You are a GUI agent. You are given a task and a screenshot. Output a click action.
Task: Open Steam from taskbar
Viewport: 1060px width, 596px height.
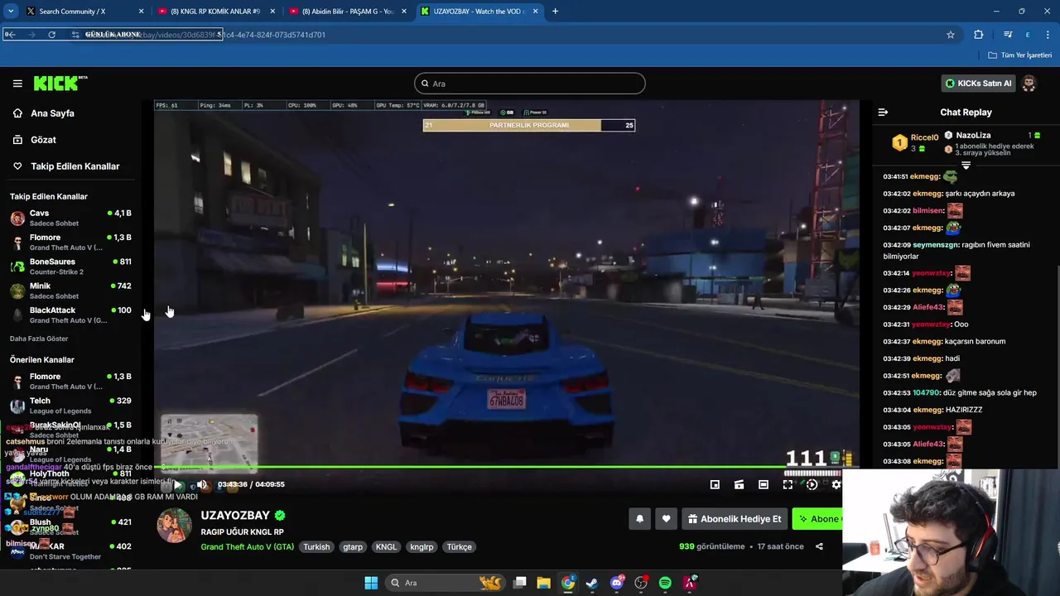[x=592, y=583]
